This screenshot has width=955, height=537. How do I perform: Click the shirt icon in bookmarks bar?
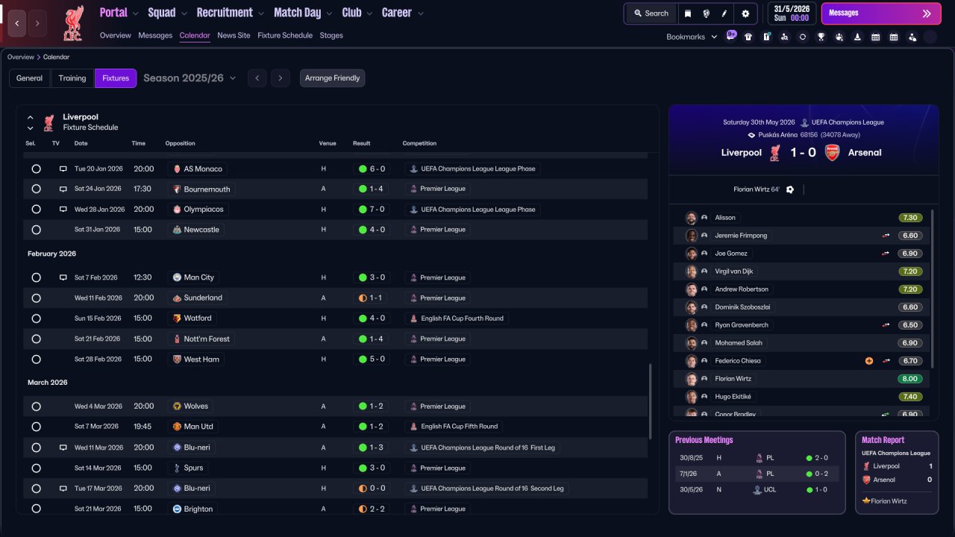tap(748, 37)
